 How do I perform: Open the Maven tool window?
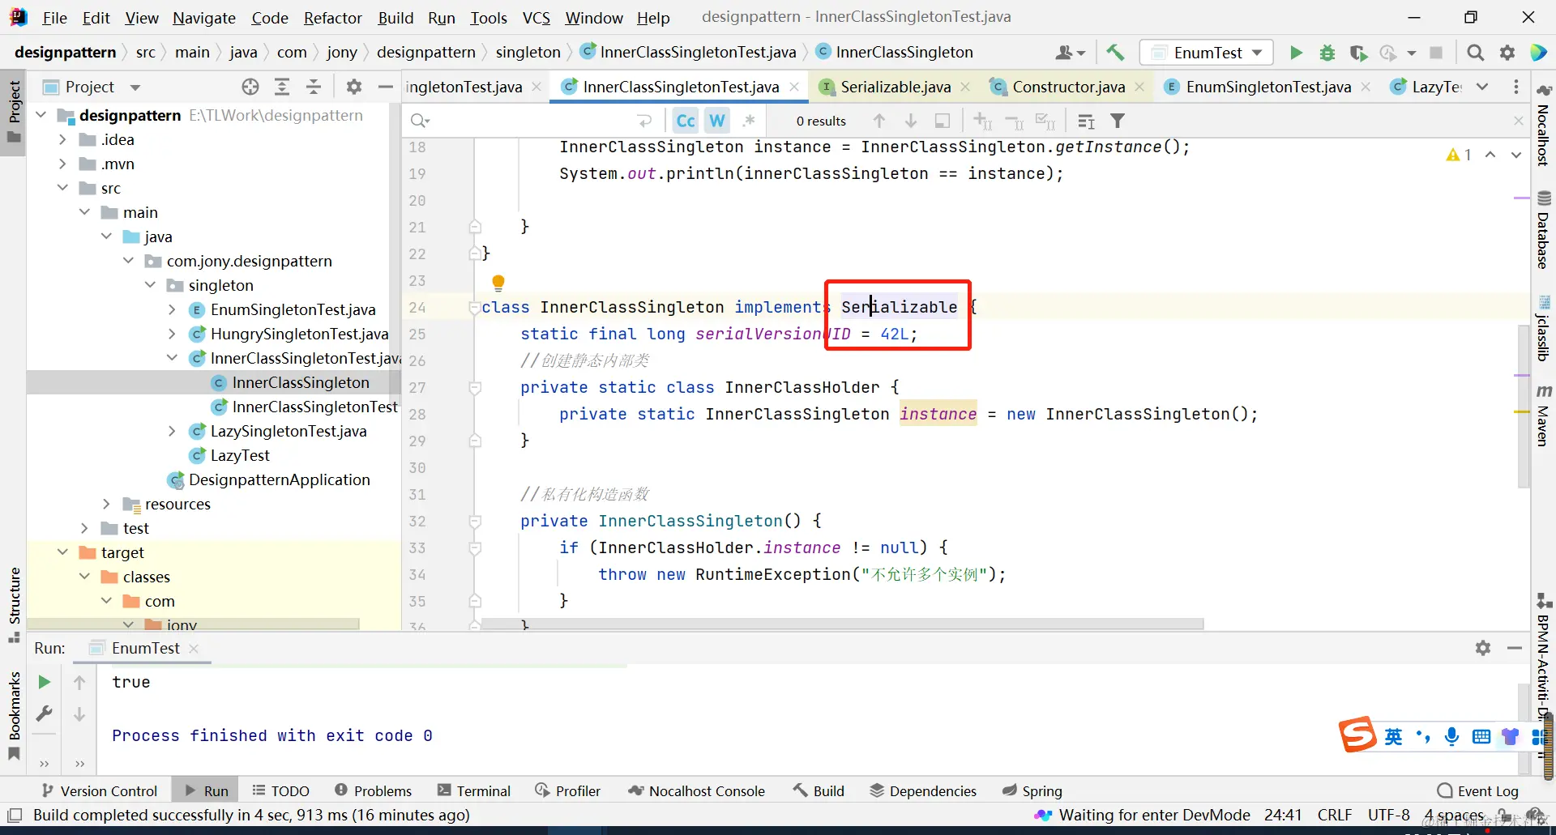point(1544,415)
